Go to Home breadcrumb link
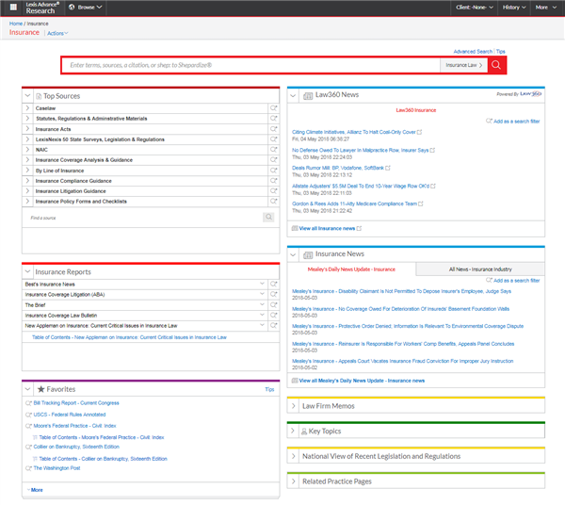This screenshot has width=565, height=505. coord(16,24)
